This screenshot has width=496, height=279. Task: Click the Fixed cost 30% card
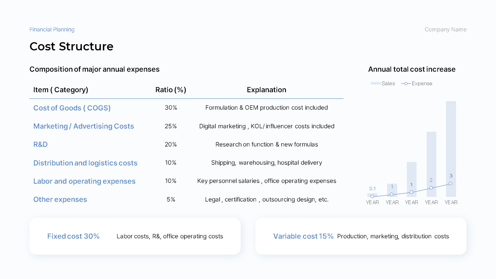click(135, 236)
